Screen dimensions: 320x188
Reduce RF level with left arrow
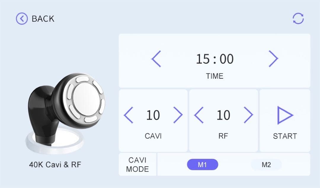(199, 115)
